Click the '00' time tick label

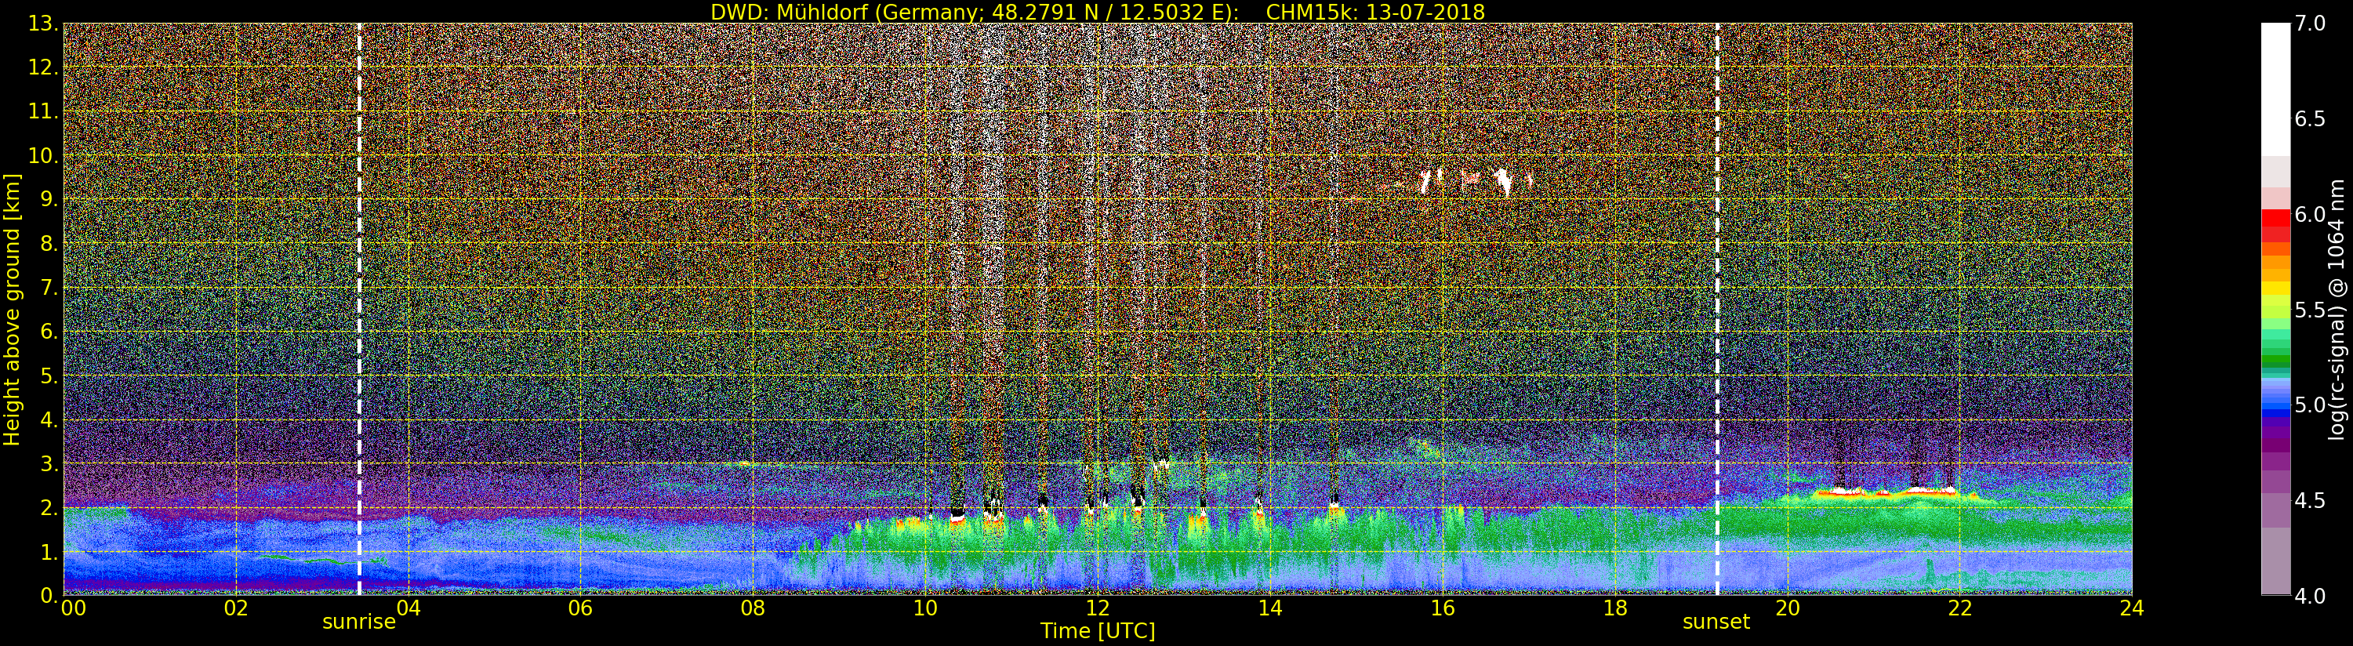[x=73, y=608]
